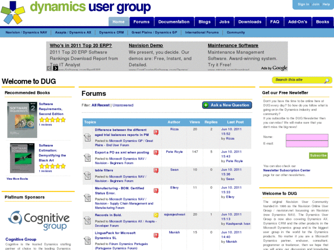Select Axapta / Dynamics AX submenu
This screenshot has width=334, height=250.
pos(73,33)
